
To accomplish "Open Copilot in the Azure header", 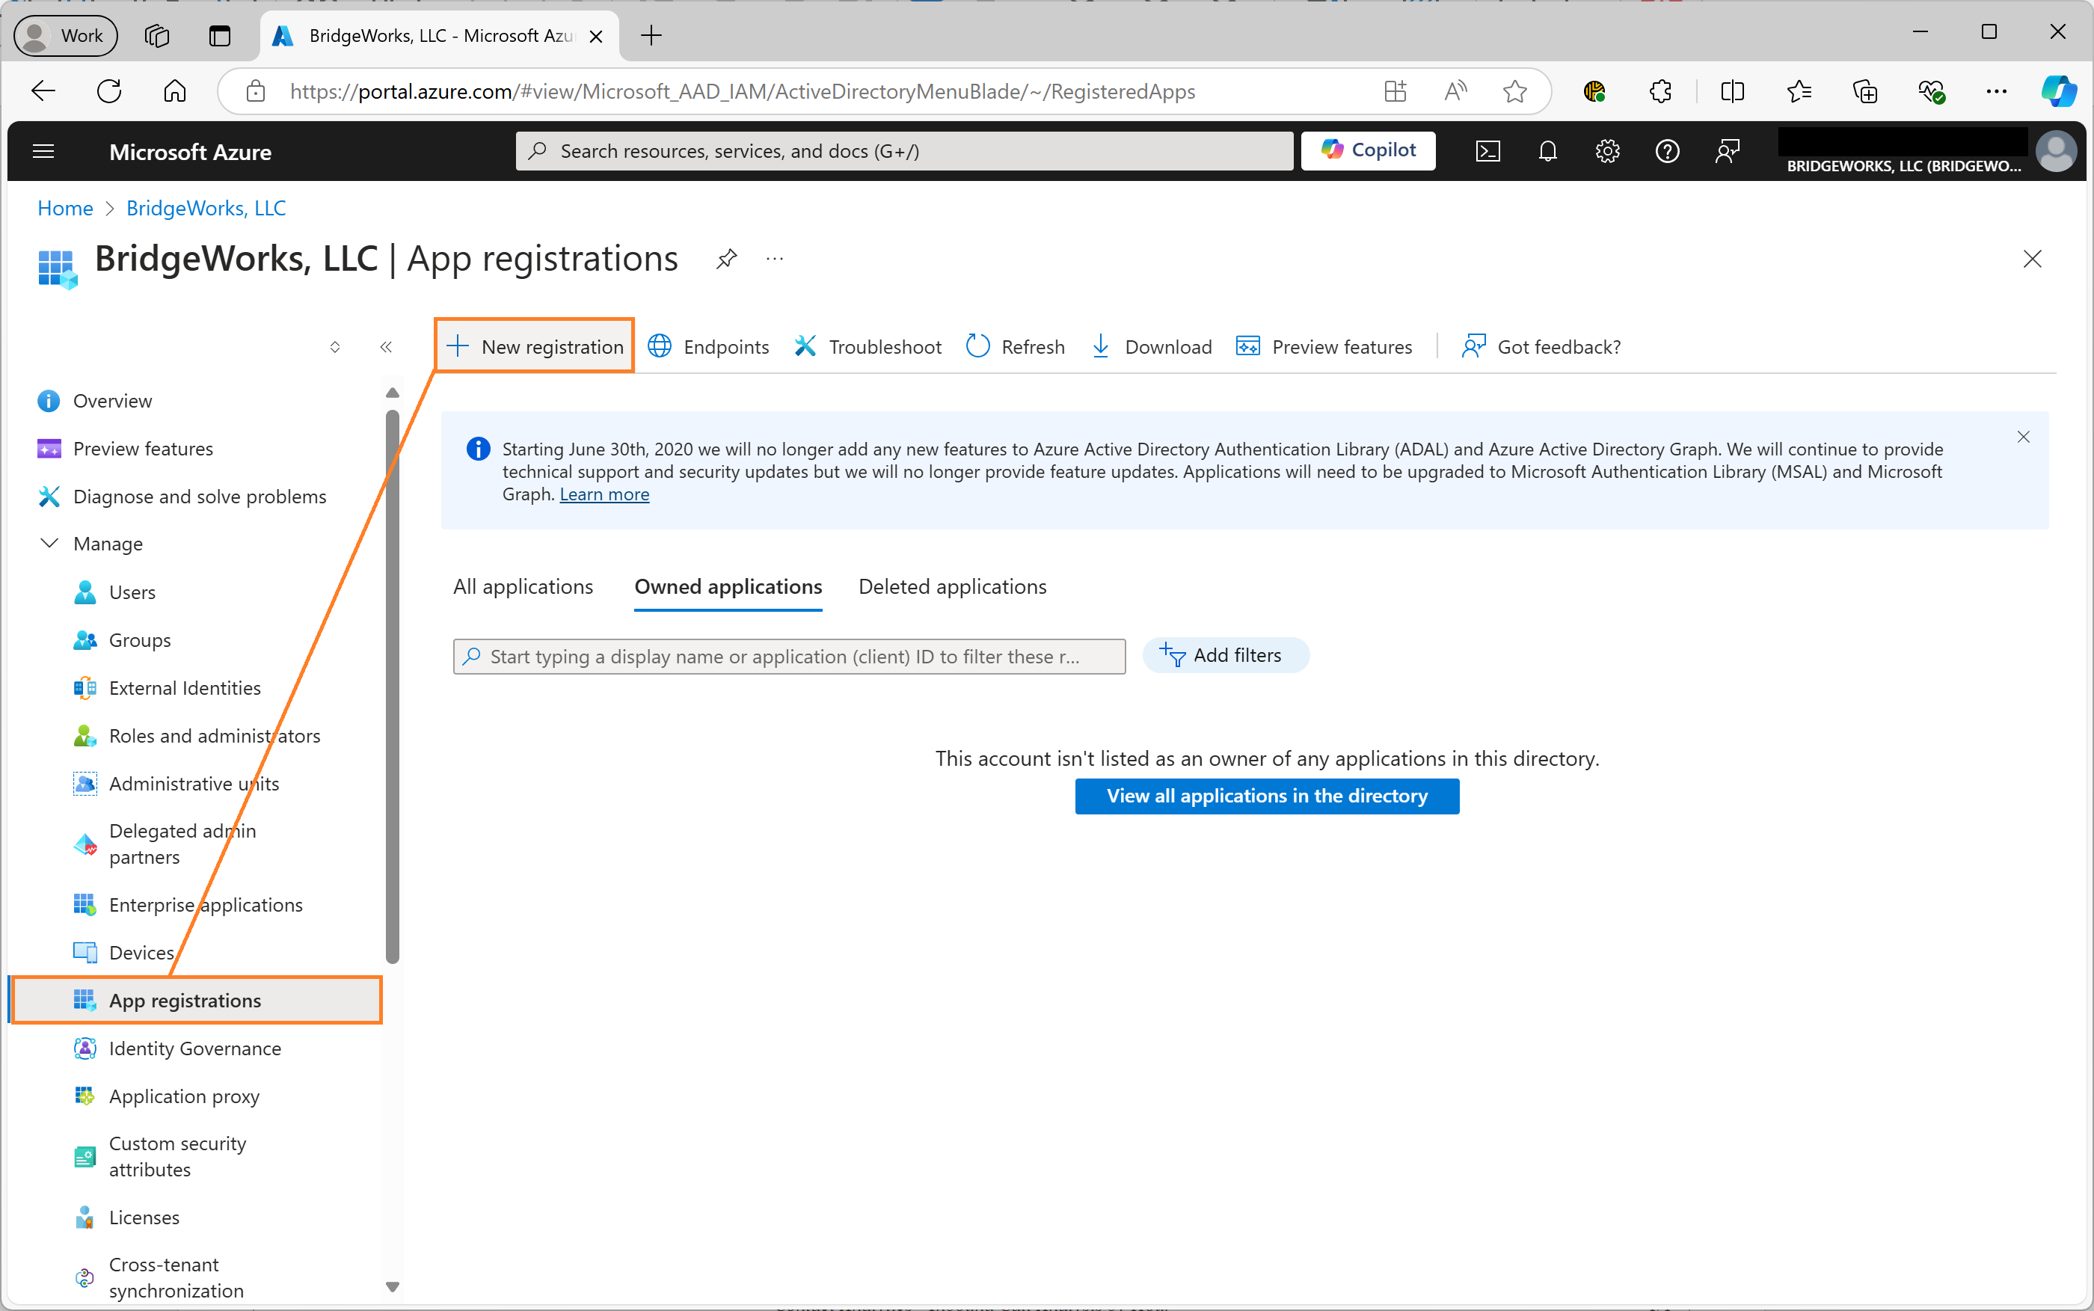I will click(1367, 151).
